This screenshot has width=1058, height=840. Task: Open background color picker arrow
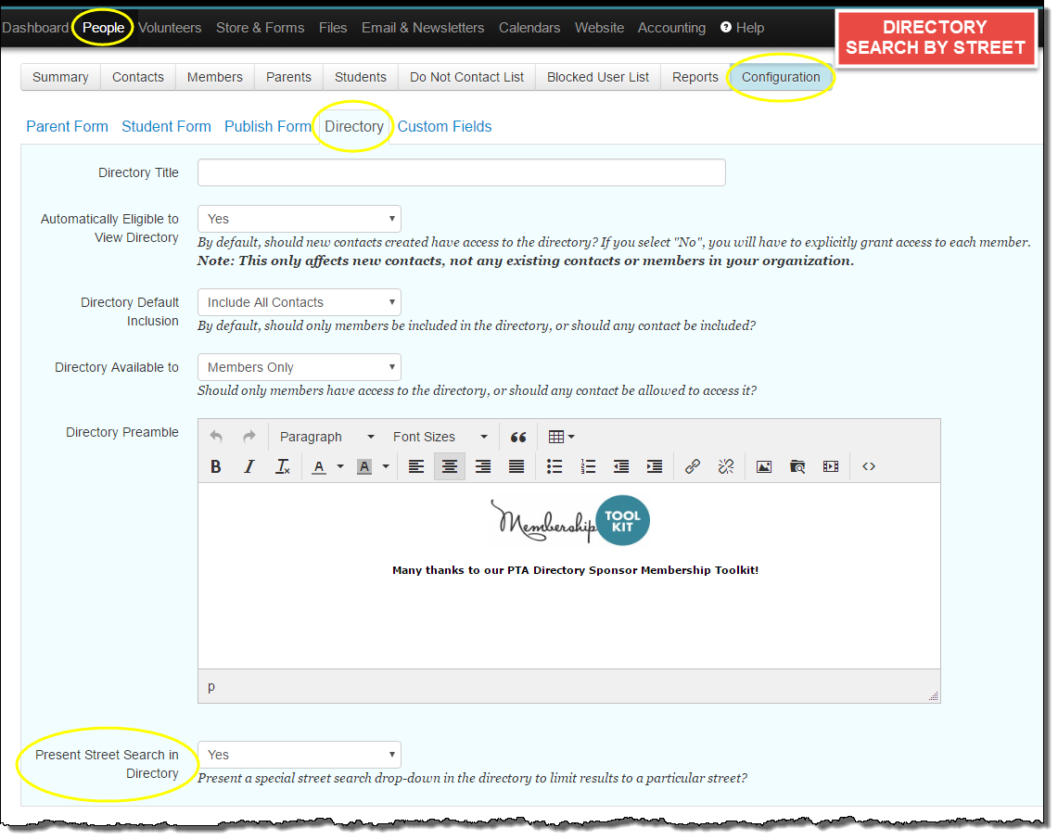click(386, 466)
